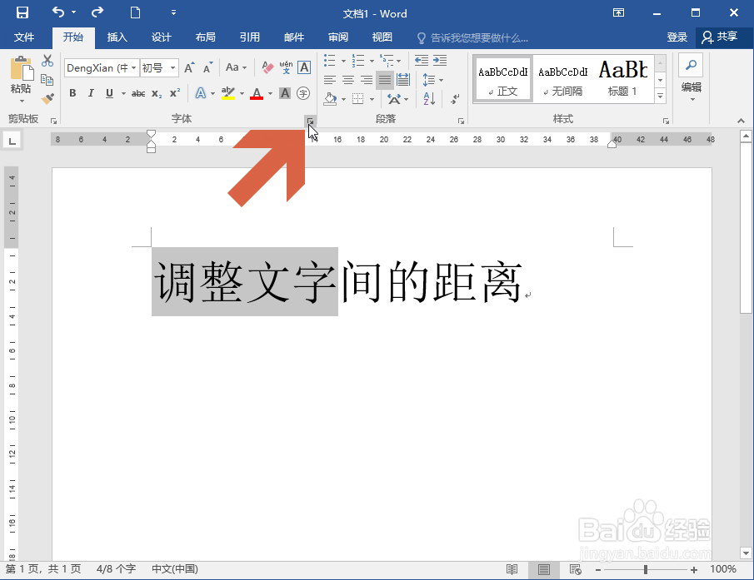This screenshot has height=580, width=754.
Task: Expand the Font dialog launcher
Action: point(309,119)
